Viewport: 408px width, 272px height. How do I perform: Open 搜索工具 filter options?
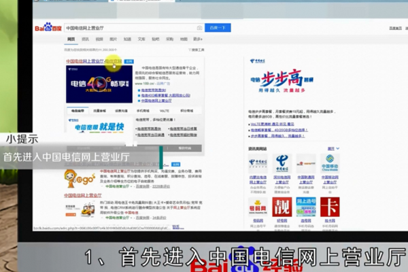pos(197,50)
